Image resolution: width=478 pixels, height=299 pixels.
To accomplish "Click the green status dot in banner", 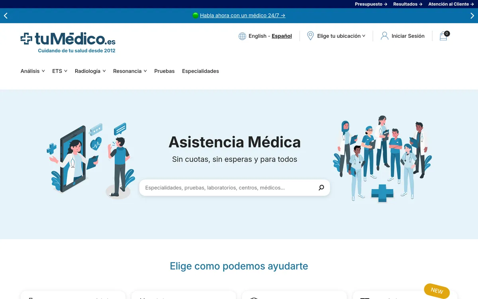I will click(x=195, y=16).
